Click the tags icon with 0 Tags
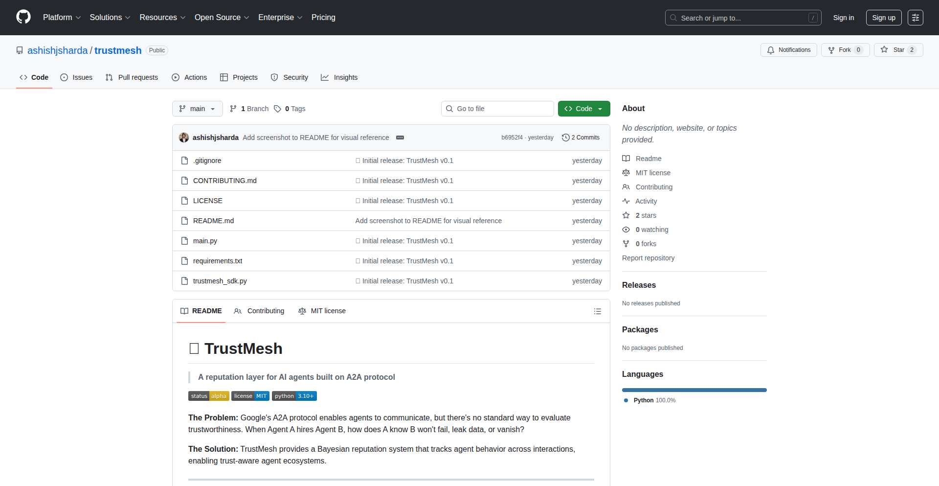The image size is (939, 486). click(x=277, y=109)
